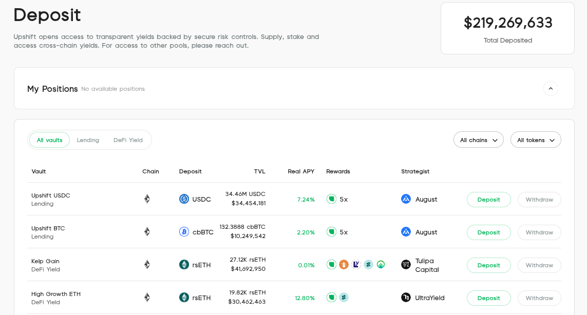Click the Rewards column header
Image resolution: width=587 pixels, height=315 pixels.
coord(338,171)
